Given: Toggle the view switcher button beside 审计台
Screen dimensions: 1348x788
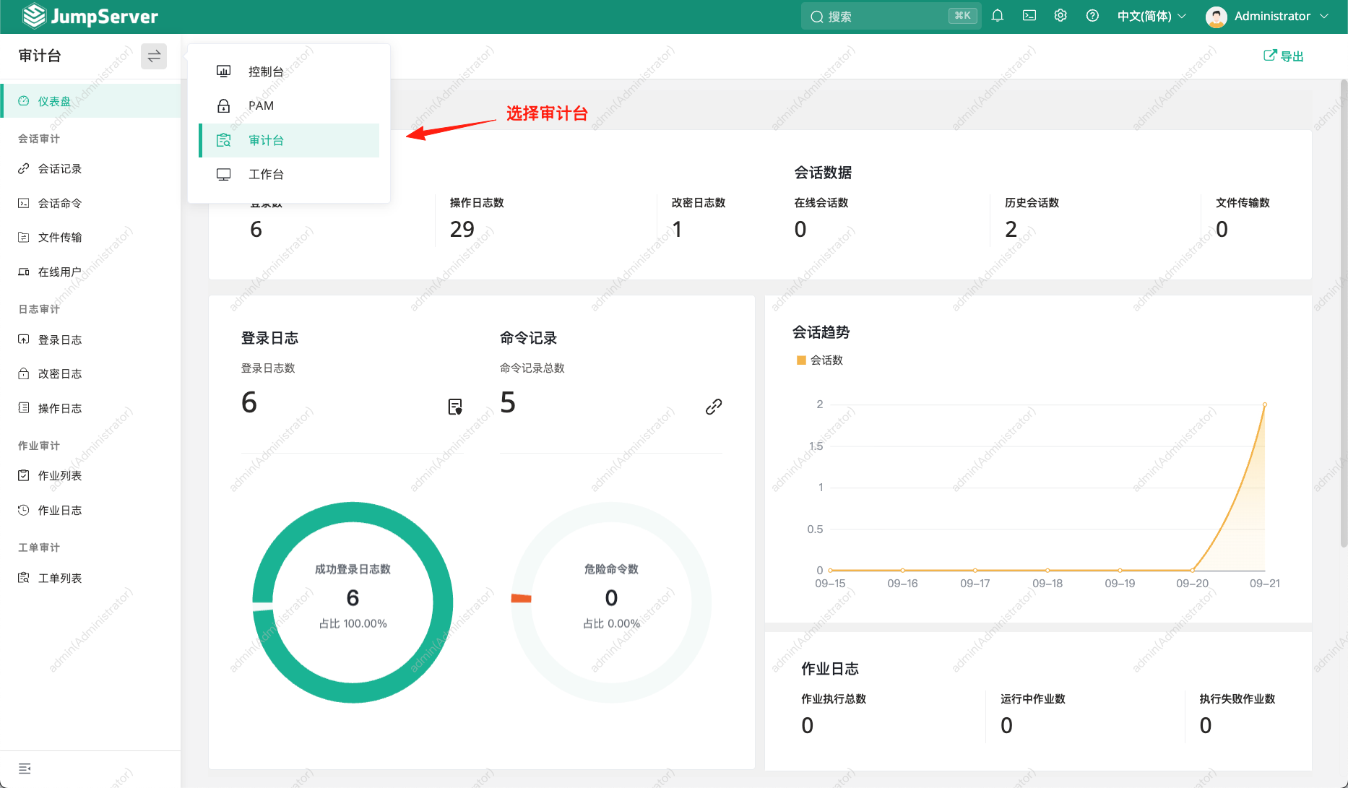Looking at the screenshot, I should (154, 56).
